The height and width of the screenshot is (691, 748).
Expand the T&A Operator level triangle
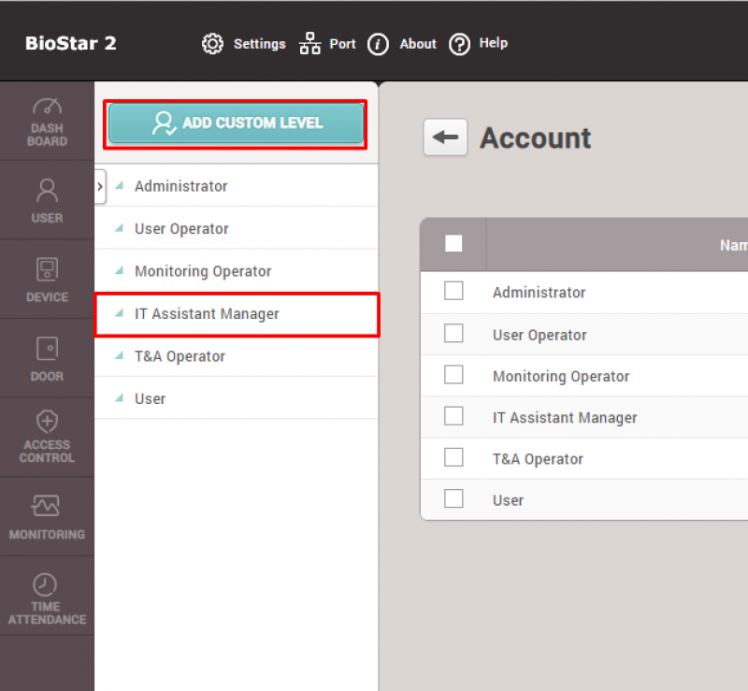pos(120,356)
